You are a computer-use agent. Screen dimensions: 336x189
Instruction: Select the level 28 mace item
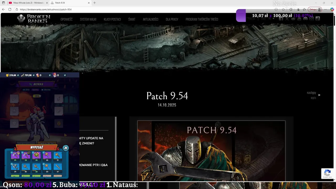click(36, 168)
